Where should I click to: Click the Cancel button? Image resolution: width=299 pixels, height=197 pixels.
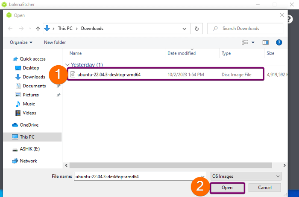point(265,188)
